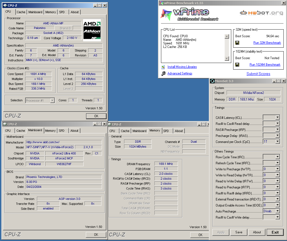Click the AMD Athlon MP processor logo
Viewport: 287px width, 241px height.
[x=92, y=30]
